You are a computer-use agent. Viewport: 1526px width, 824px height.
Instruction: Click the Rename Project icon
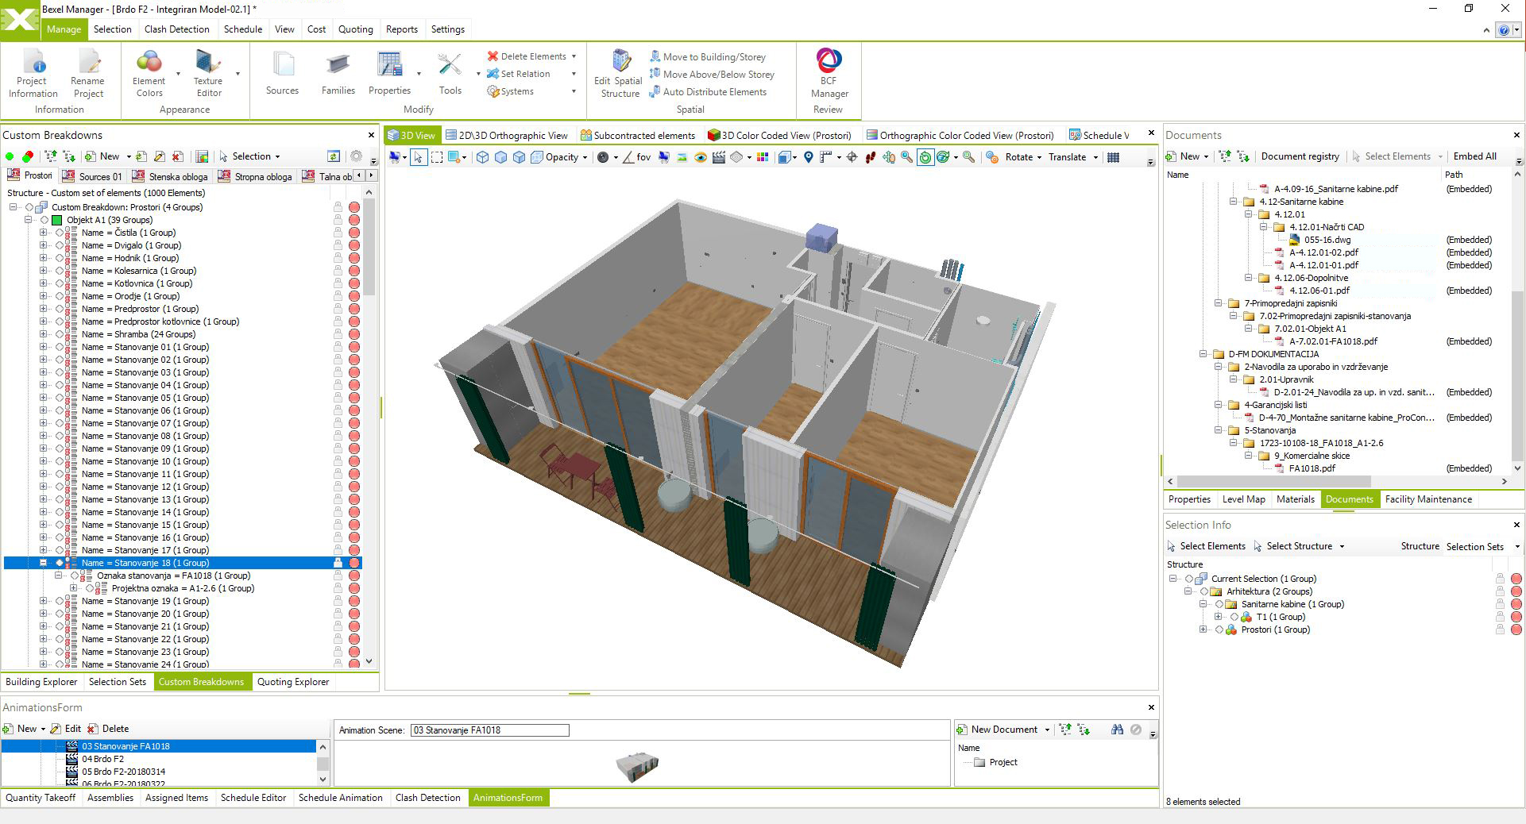[x=88, y=61]
